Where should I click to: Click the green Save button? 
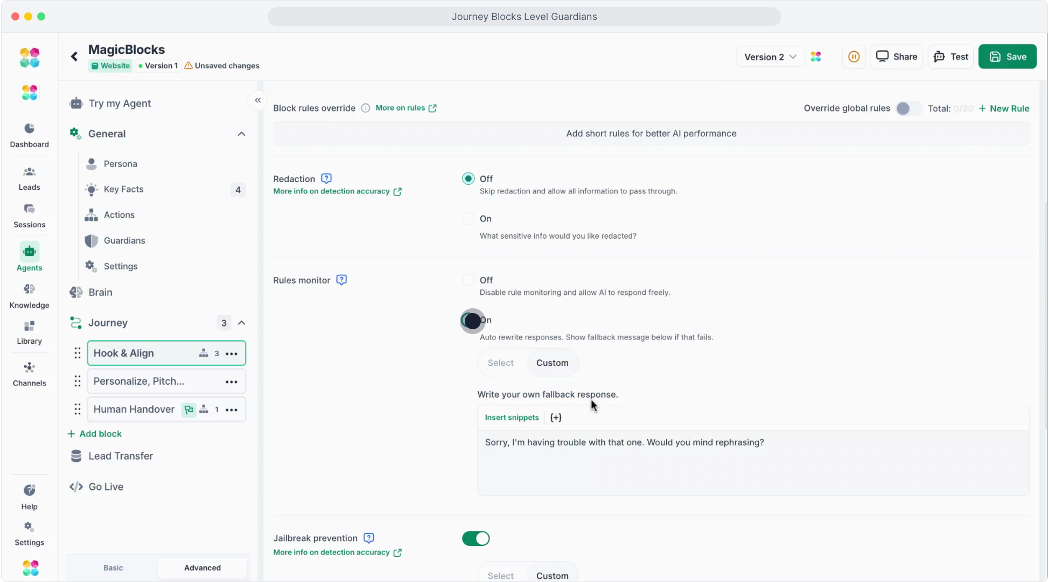(x=1007, y=57)
